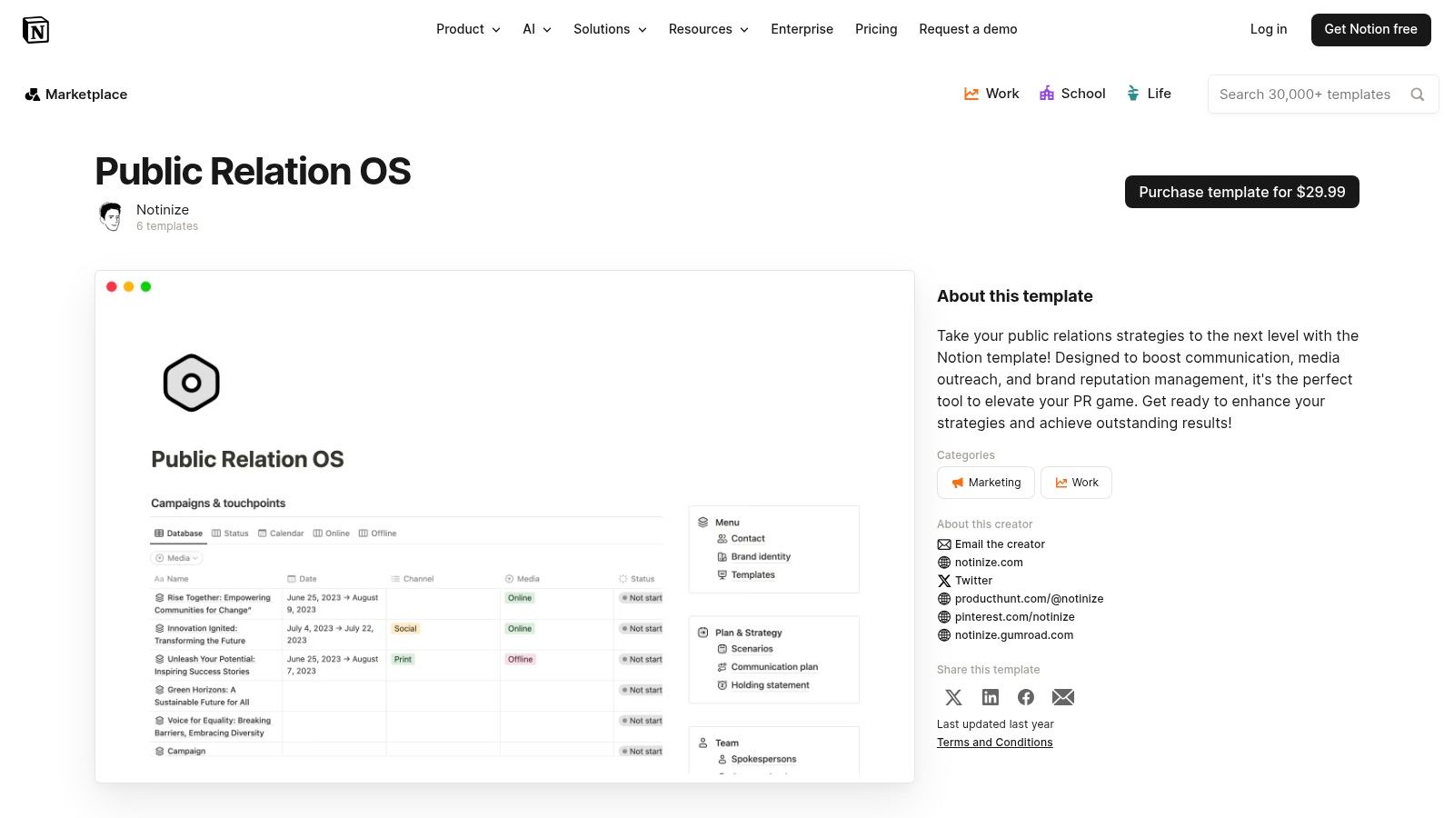Share the template on X
1454x818 pixels.
(x=953, y=697)
